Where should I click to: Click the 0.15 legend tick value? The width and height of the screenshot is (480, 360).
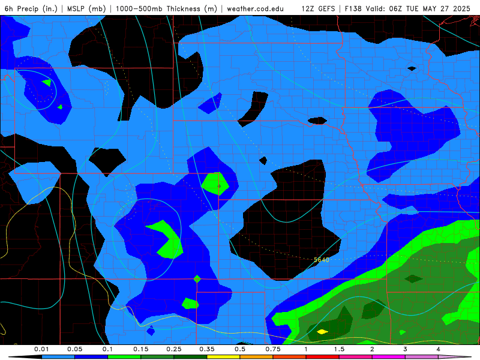pyautogui.click(x=141, y=349)
